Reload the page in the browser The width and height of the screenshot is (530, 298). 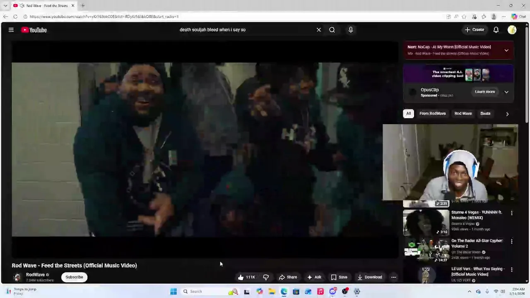click(x=15, y=17)
